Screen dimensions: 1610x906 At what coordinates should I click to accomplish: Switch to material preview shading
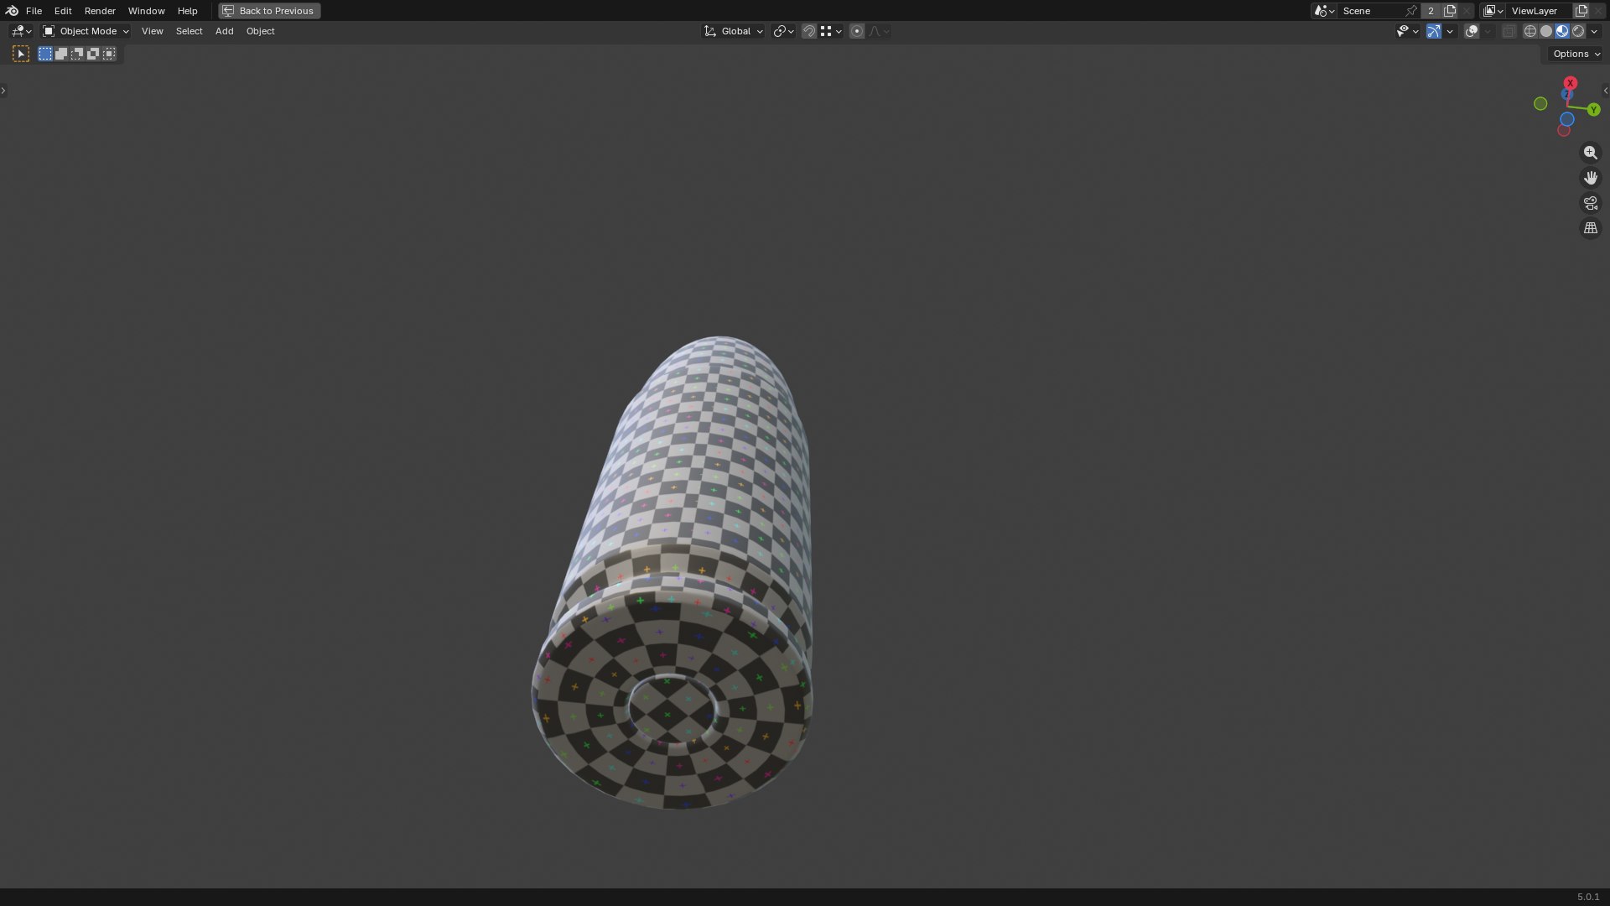click(1562, 31)
